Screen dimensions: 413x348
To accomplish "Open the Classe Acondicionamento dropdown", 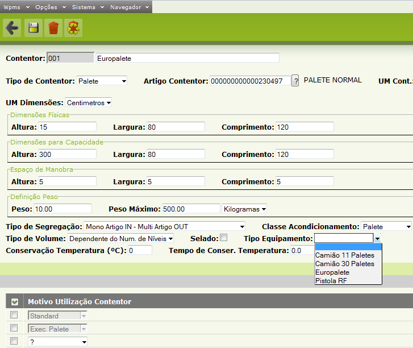I will (386, 226).
